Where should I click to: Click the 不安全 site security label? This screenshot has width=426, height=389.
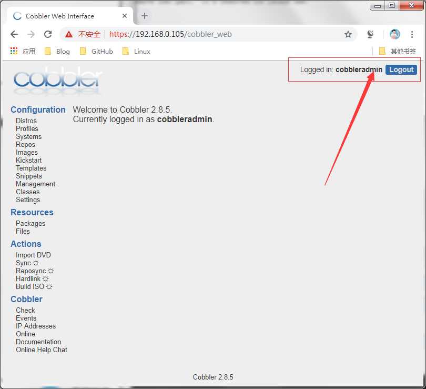[89, 34]
